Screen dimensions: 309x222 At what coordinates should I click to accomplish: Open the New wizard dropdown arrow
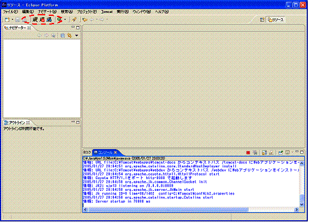coord(12,19)
